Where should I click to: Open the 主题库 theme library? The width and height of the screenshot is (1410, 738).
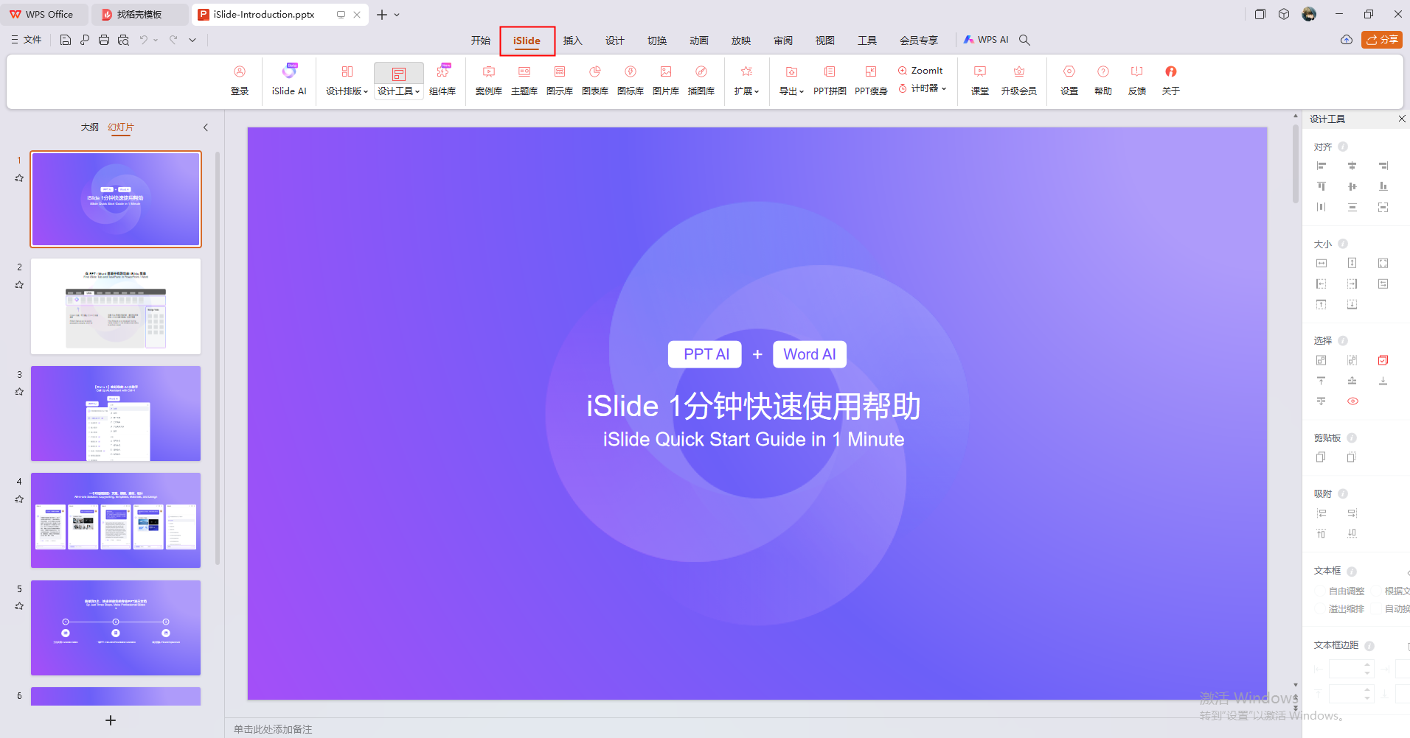(524, 80)
